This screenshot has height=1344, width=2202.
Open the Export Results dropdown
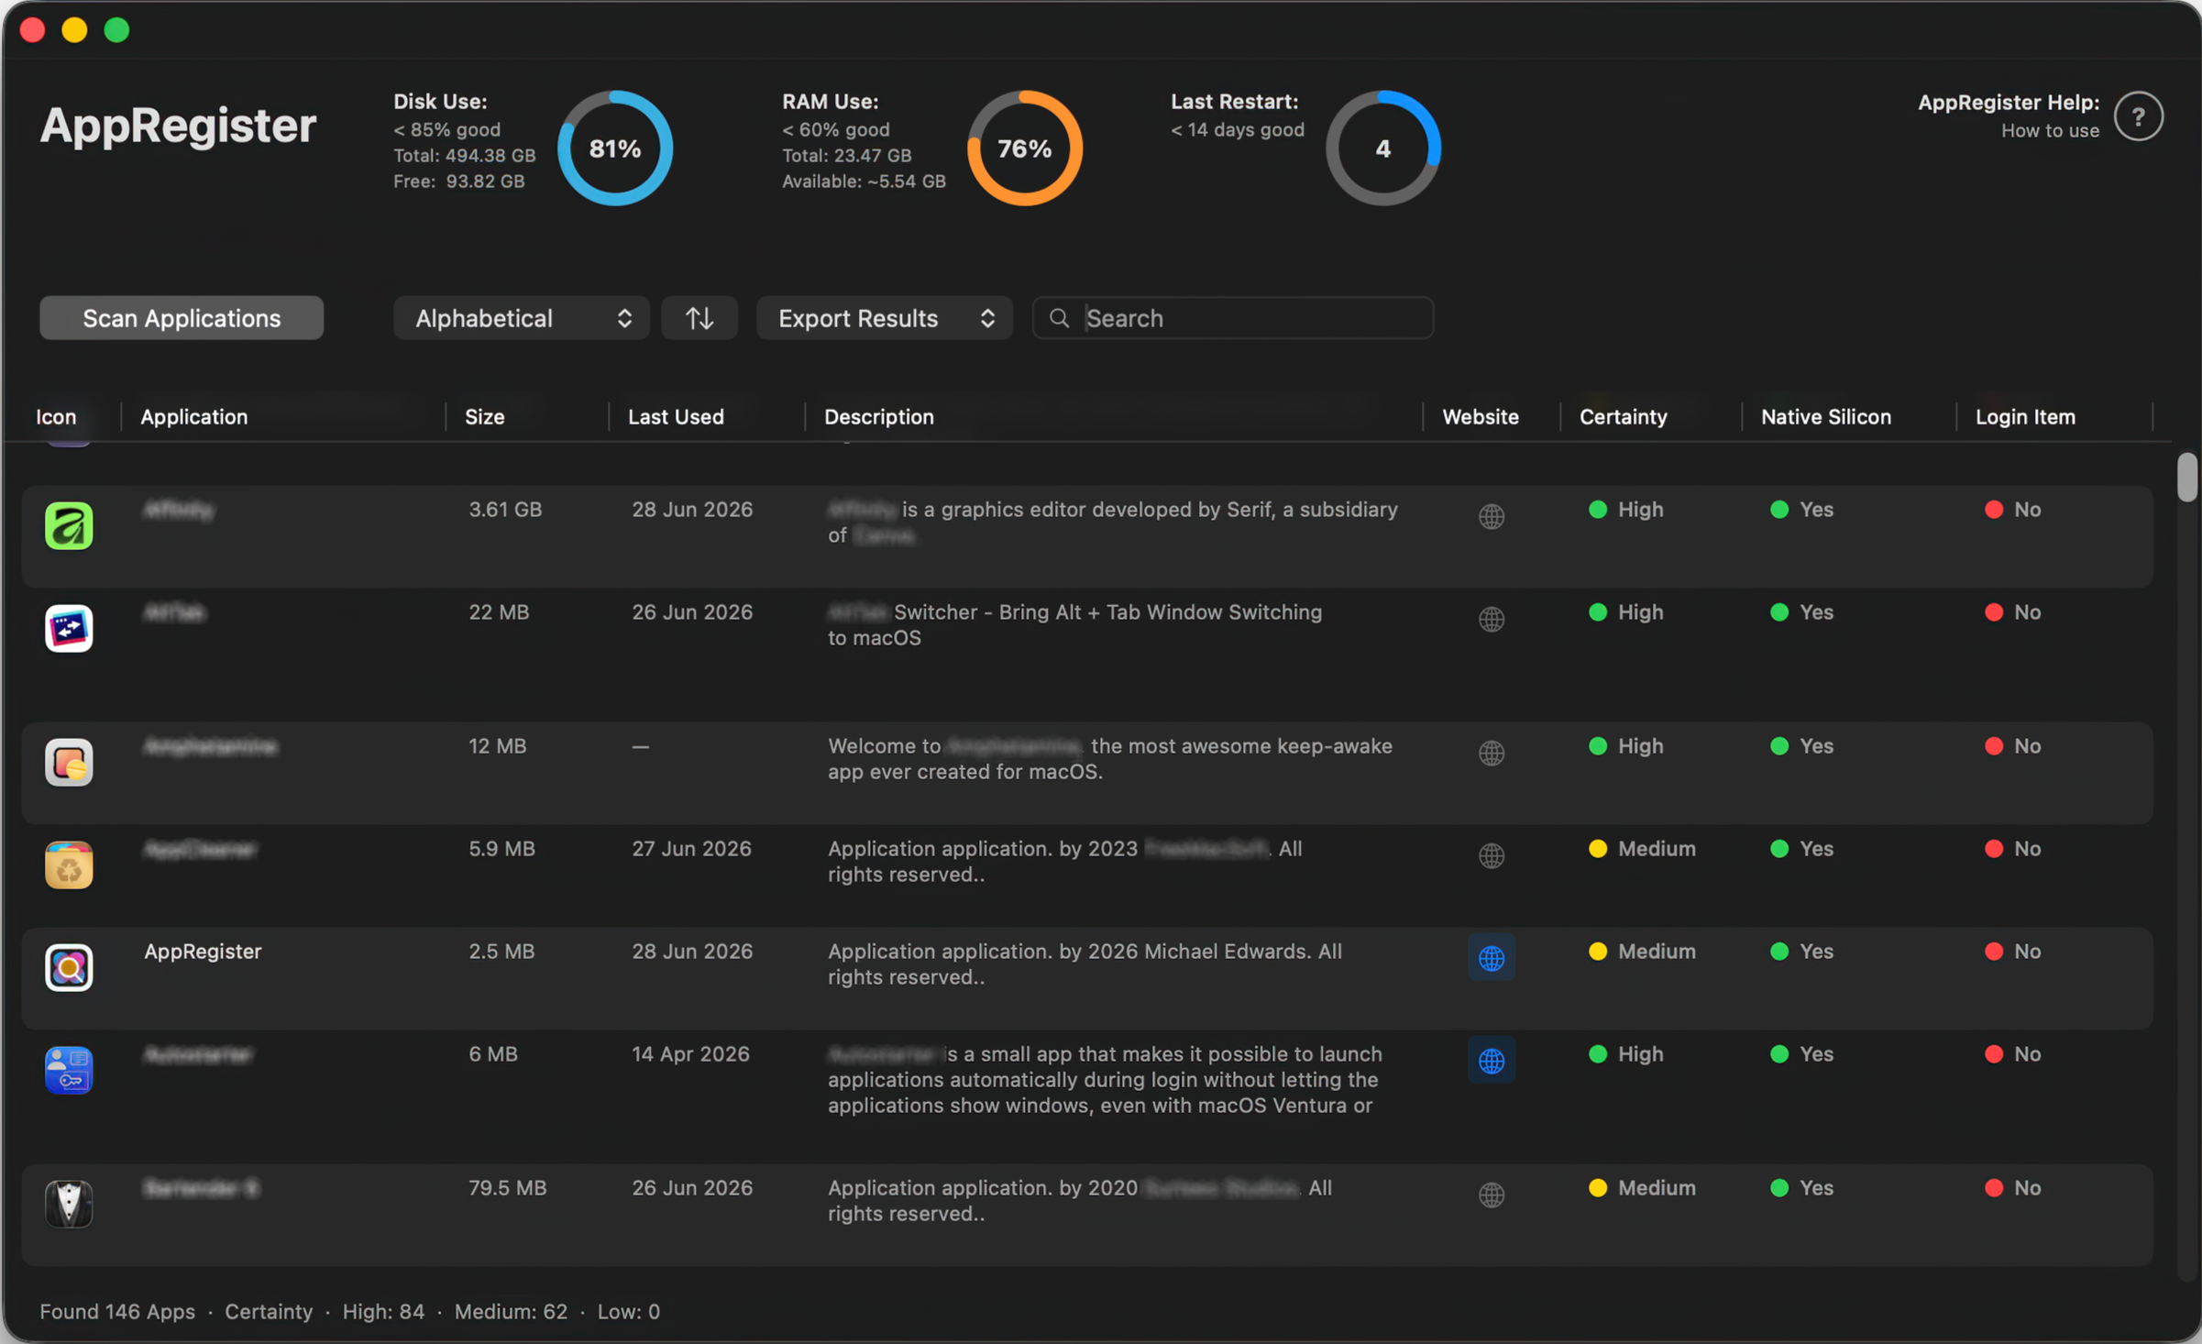point(884,318)
